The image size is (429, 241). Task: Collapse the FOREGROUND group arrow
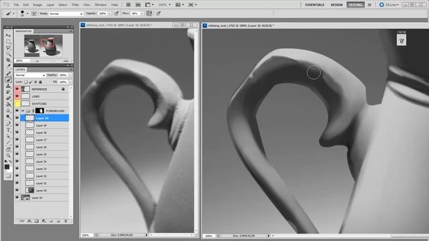[23, 111]
